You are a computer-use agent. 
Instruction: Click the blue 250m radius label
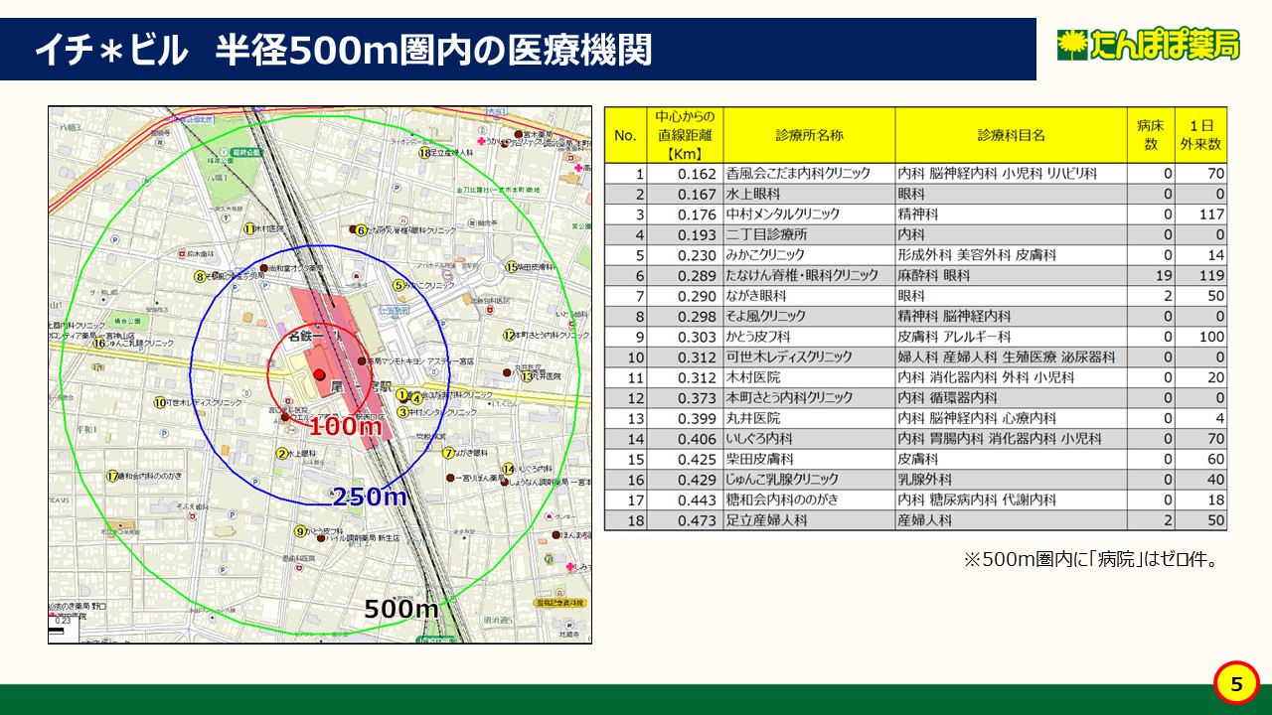point(370,498)
